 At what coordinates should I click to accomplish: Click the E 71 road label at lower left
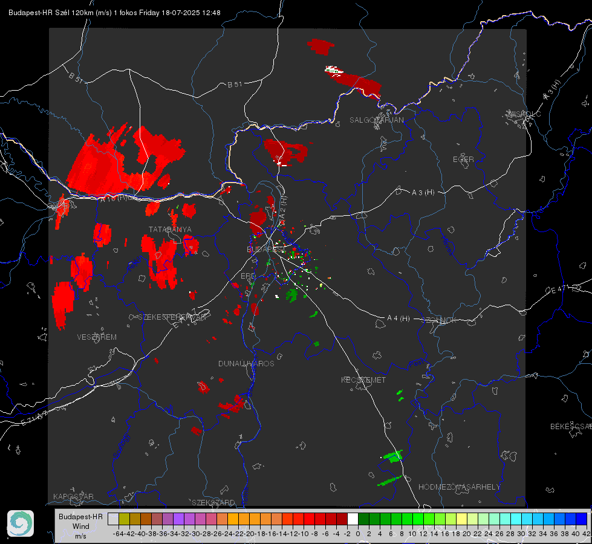tap(33, 419)
